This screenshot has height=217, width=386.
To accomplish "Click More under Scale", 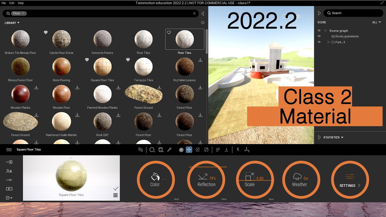I will (271, 199).
